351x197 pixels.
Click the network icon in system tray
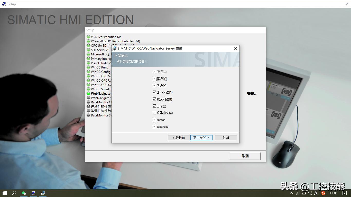[x=298, y=193]
